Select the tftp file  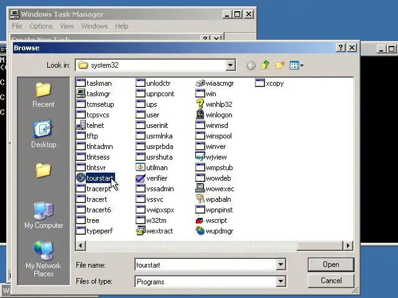click(87, 136)
